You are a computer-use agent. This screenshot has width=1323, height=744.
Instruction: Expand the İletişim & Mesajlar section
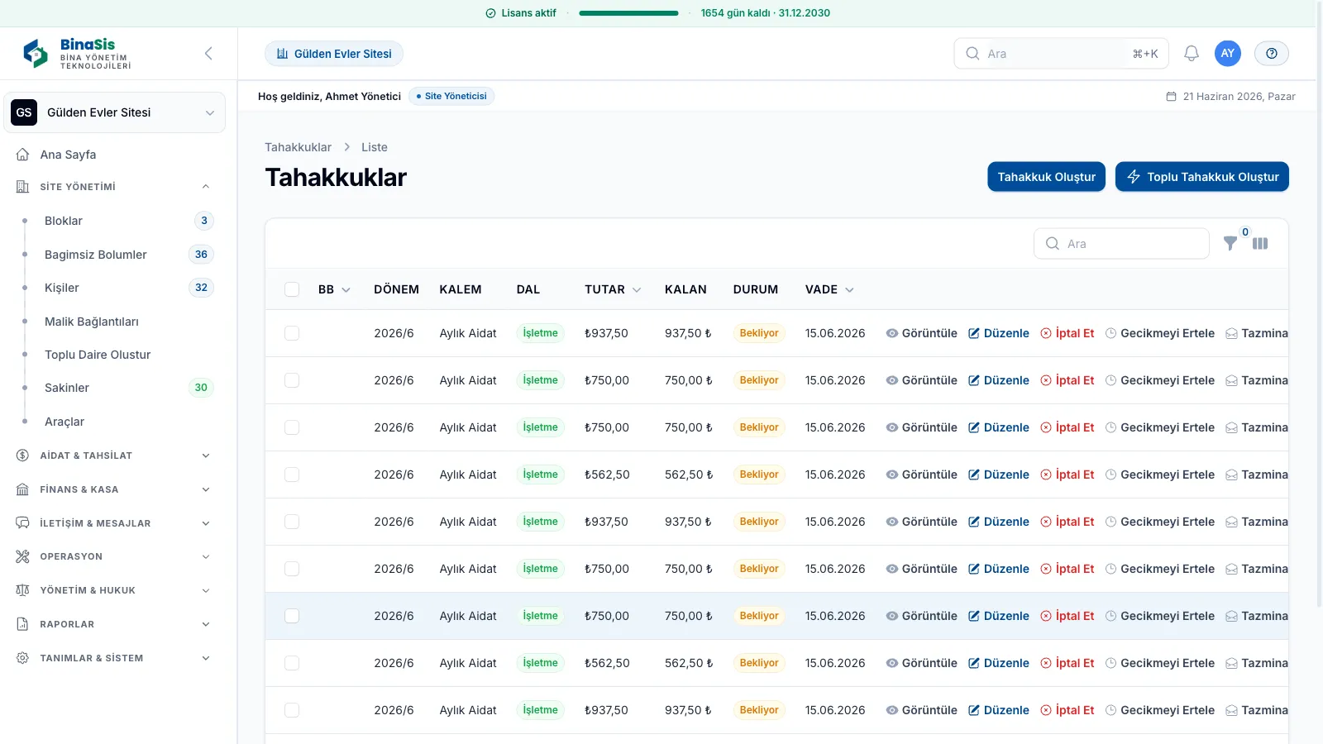click(x=206, y=523)
